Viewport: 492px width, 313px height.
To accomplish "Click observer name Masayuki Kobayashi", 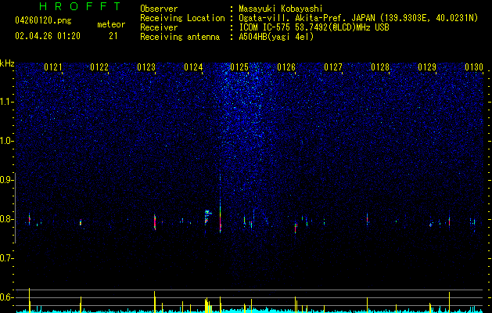I will click(x=281, y=9).
